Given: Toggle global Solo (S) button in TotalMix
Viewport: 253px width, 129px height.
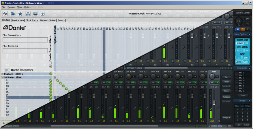Looking at the screenshot, I should click(x=243, y=29).
